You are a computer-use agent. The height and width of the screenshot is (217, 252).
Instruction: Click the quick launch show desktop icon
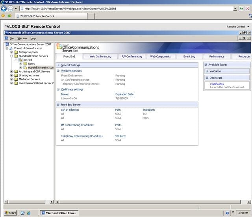coord(23,213)
